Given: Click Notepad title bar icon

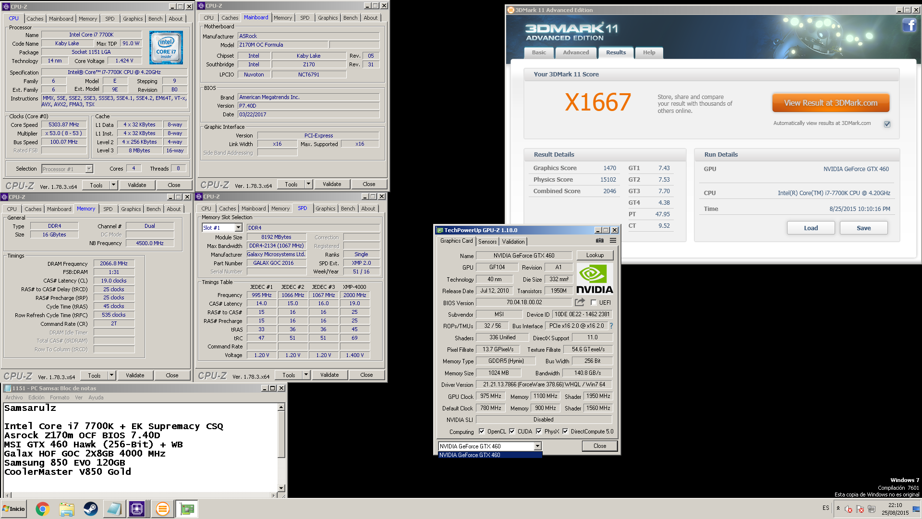Looking at the screenshot, I should [7, 388].
